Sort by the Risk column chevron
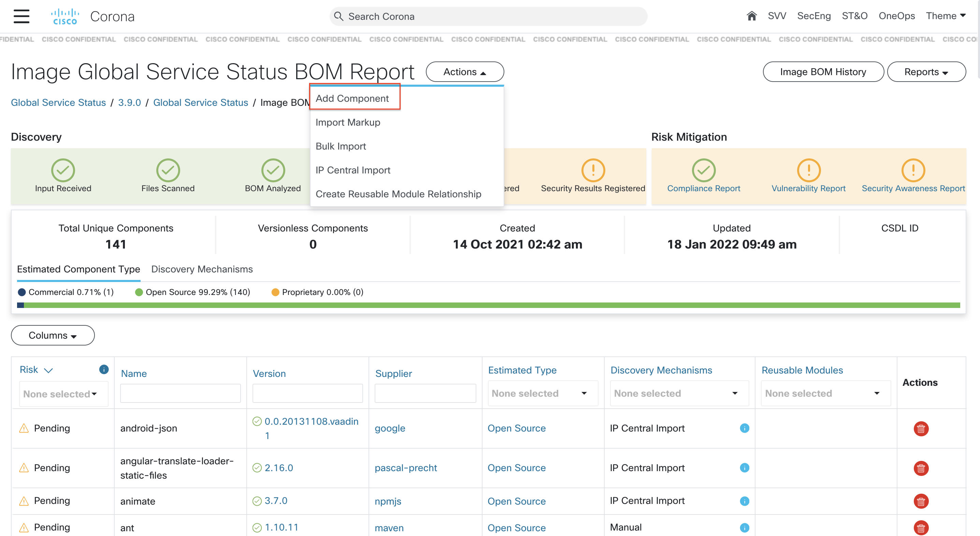 click(48, 370)
